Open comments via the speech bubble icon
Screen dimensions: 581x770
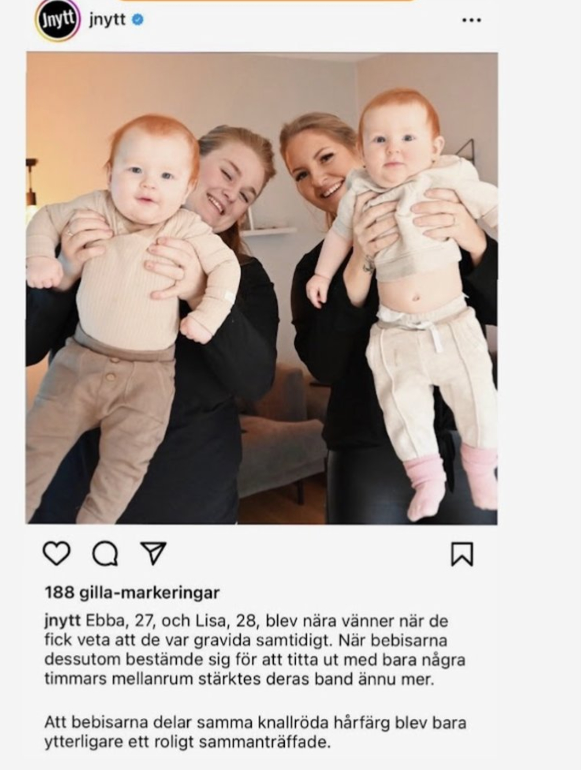coord(105,554)
